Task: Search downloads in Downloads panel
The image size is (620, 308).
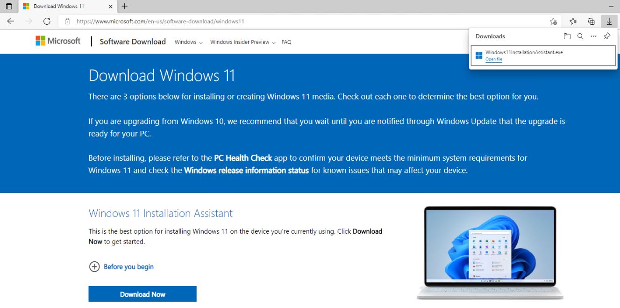Action: [x=580, y=36]
